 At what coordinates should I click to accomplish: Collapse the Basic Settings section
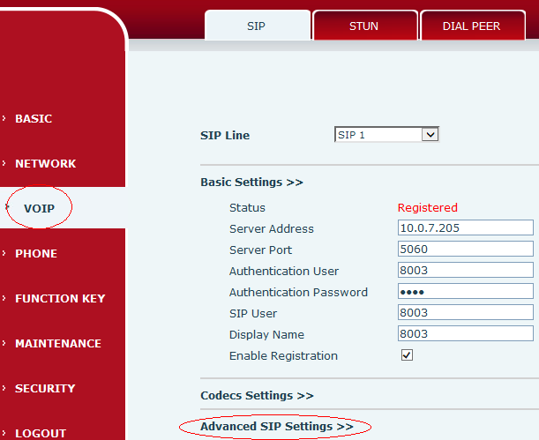coord(251,182)
